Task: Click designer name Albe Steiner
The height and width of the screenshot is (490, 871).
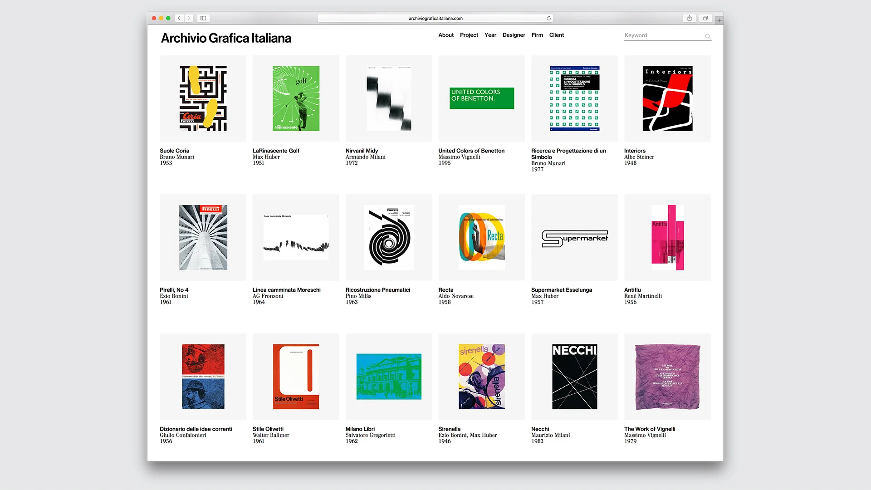Action: point(639,157)
